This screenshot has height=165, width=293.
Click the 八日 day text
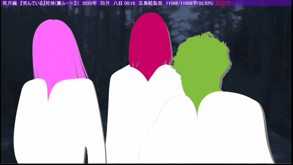coord(118,3)
